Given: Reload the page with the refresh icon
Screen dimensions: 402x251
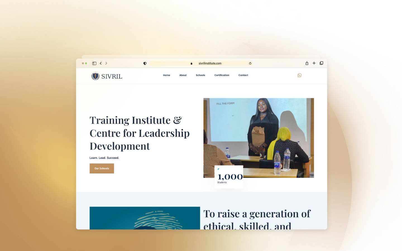Looking at the screenshot, I should 250,63.
